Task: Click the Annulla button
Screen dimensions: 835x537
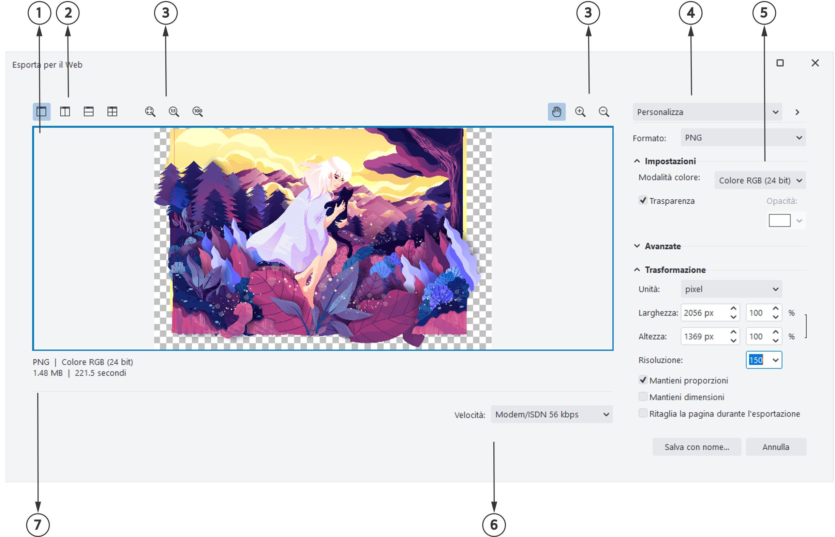Action: (776, 447)
